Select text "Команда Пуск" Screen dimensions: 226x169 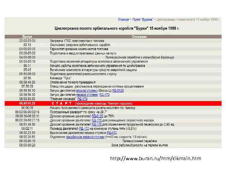coord(61,78)
